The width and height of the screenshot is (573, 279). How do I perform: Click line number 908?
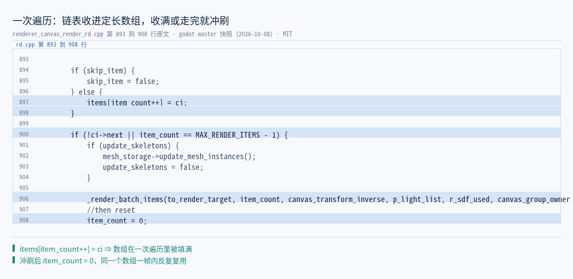pos(24,220)
